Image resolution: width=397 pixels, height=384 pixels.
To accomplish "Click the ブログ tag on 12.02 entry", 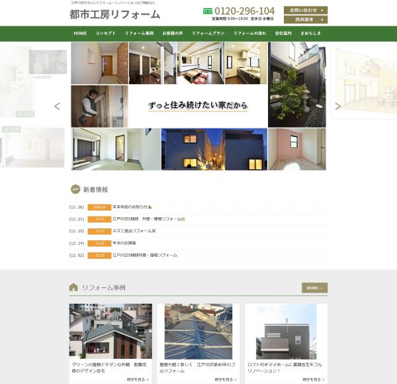I will [x=99, y=256].
